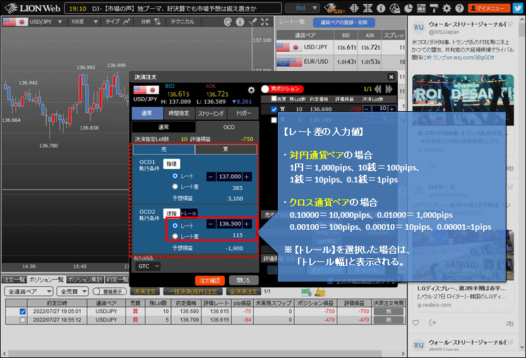
Task: Open the Bid price type dropdown
Action: pos(302,8)
